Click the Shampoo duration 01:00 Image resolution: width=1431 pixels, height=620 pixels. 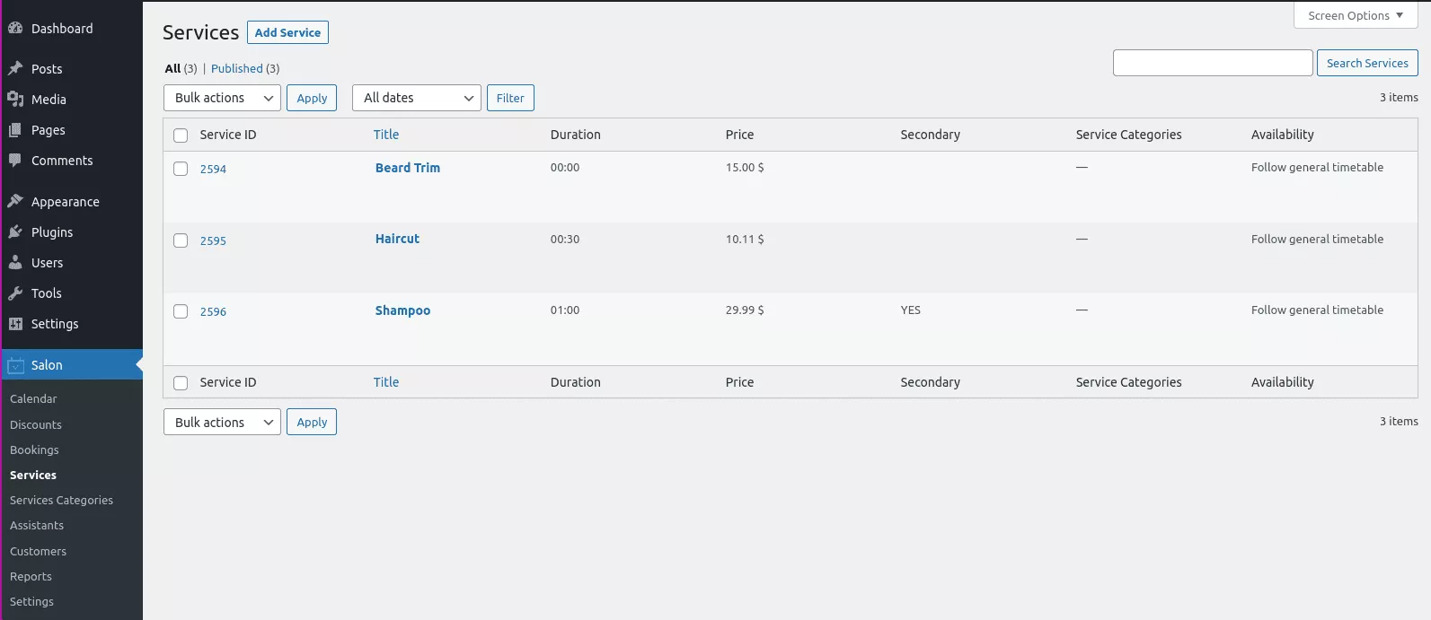(x=565, y=310)
